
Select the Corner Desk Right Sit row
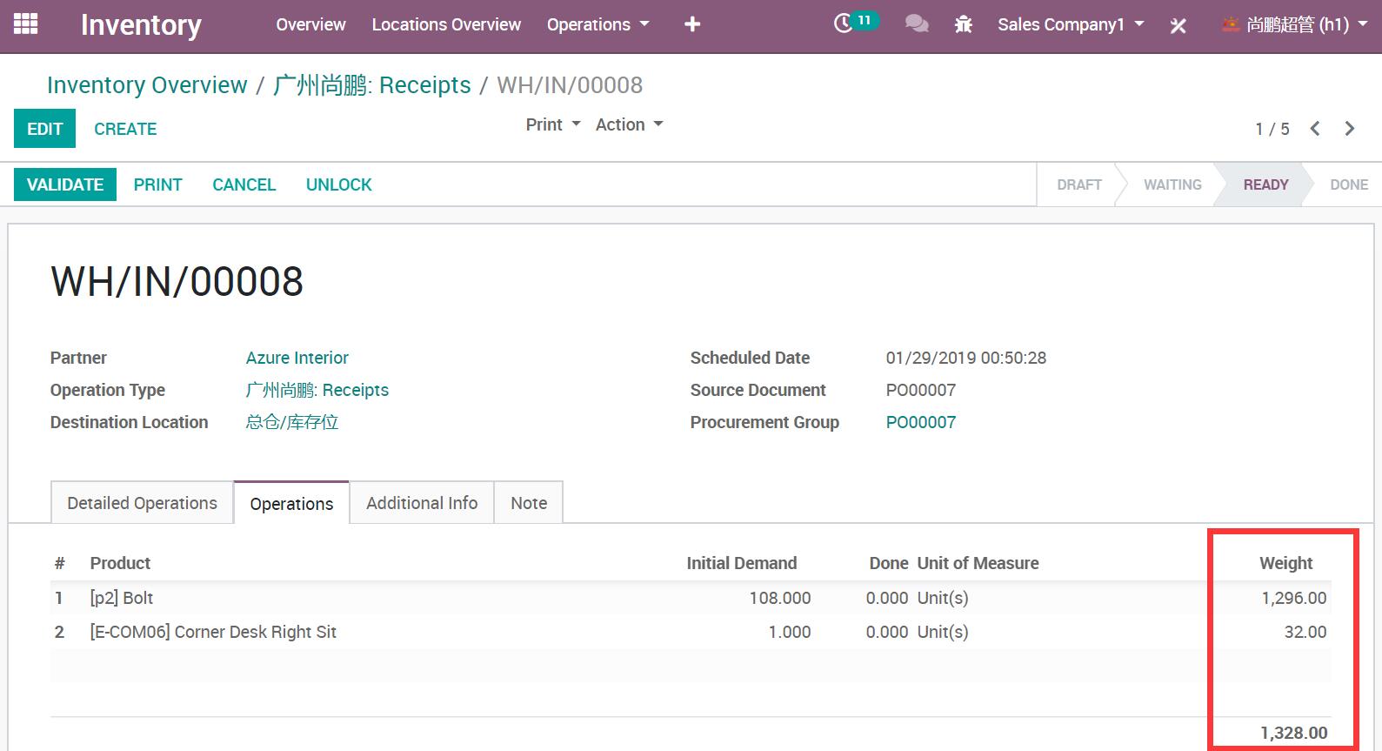(x=213, y=632)
